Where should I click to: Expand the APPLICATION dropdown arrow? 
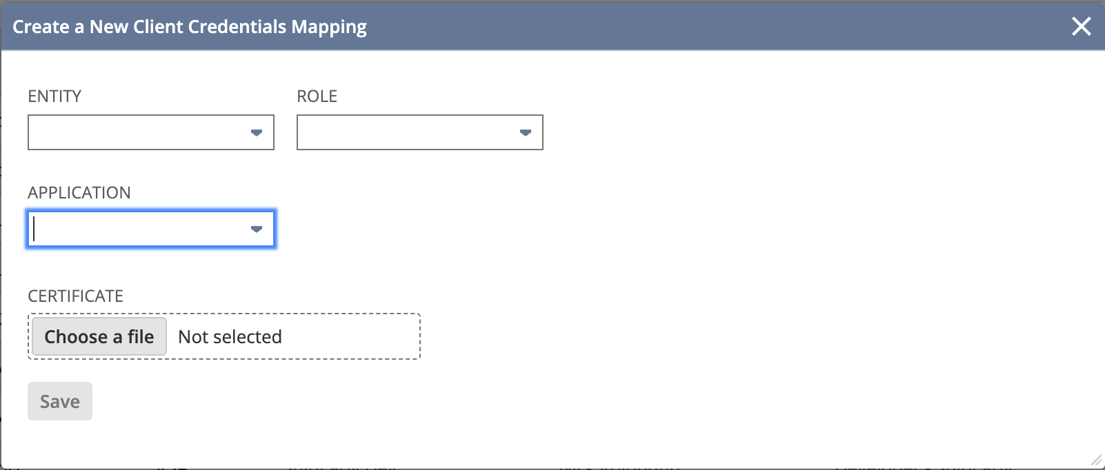(x=257, y=229)
